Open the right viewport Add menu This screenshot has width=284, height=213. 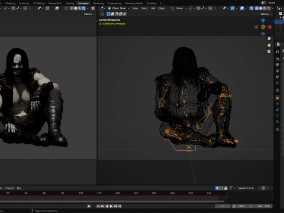(x=153, y=8)
